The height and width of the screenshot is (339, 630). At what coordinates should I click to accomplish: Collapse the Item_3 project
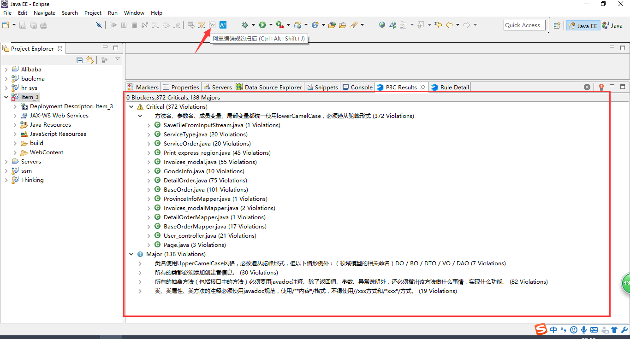point(6,97)
